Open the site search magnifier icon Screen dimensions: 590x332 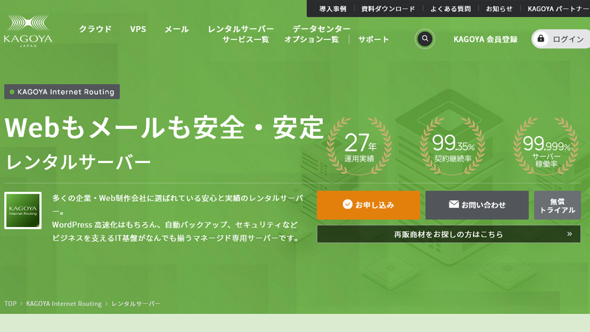[x=425, y=39]
